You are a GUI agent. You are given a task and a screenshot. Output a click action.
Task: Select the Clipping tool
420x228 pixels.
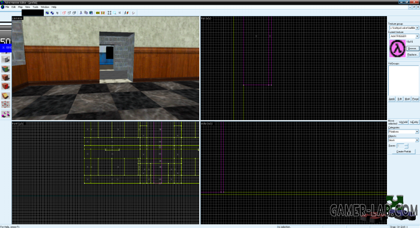point(5,95)
